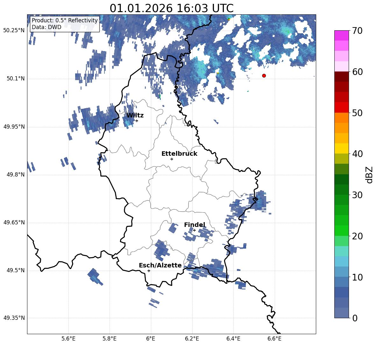Click the dBZ colorbar label
The height and width of the screenshot is (345, 377).
point(369,175)
